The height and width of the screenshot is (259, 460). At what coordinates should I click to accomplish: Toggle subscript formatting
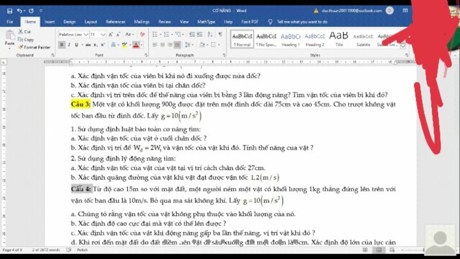coord(95,45)
